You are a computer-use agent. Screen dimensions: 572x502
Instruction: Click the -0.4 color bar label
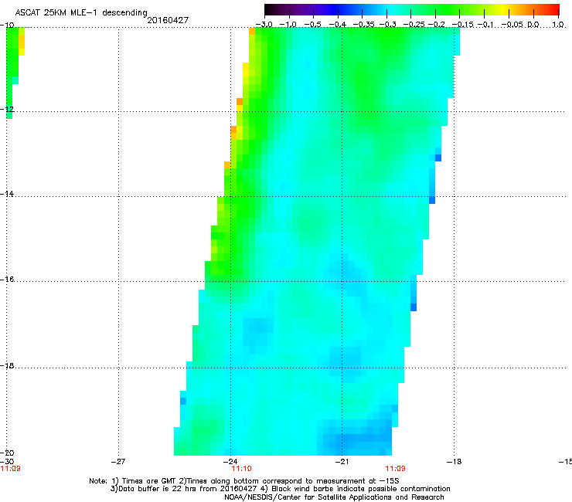pyautogui.click(x=338, y=25)
